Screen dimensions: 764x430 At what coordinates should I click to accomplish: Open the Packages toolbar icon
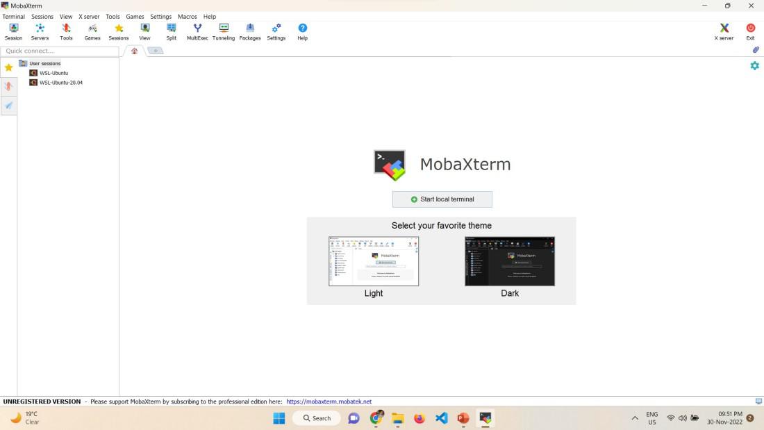[x=250, y=32]
